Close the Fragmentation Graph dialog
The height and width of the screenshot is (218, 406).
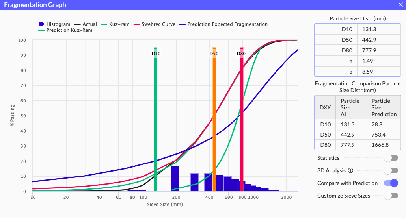pyautogui.click(x=400, y=5)
